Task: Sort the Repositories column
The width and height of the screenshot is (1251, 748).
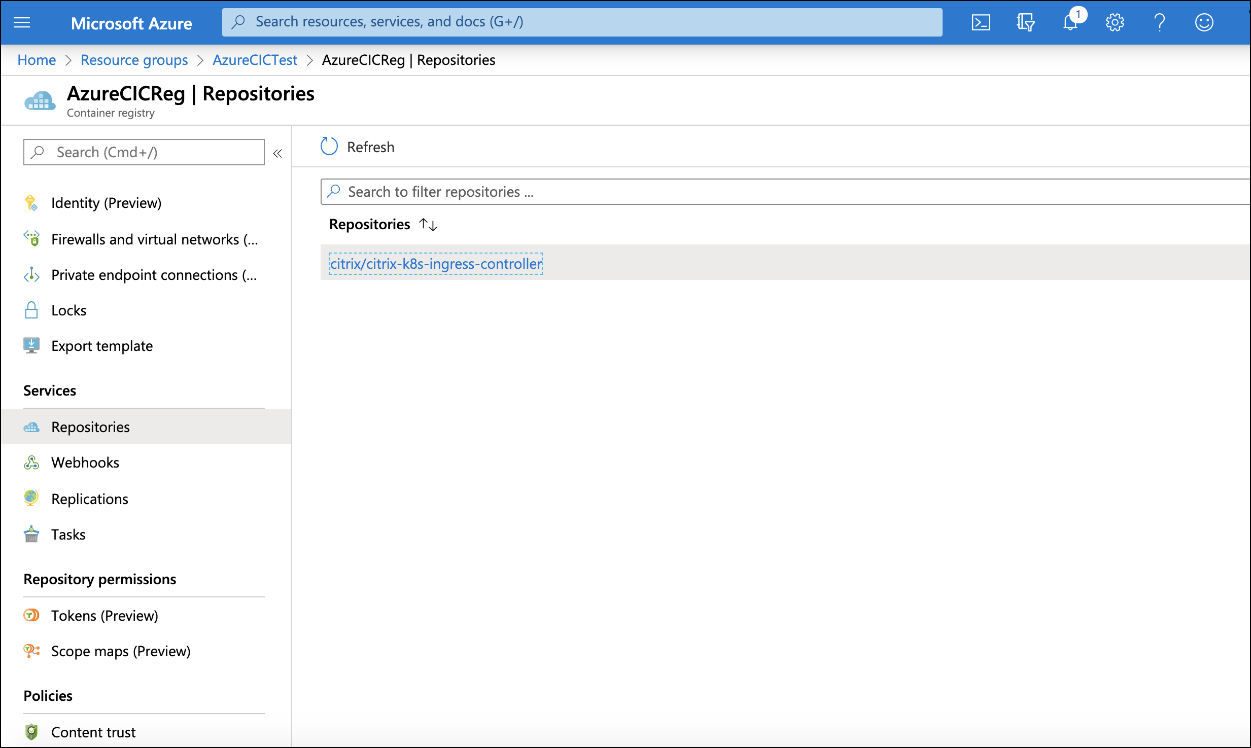Action: point(428,225)
